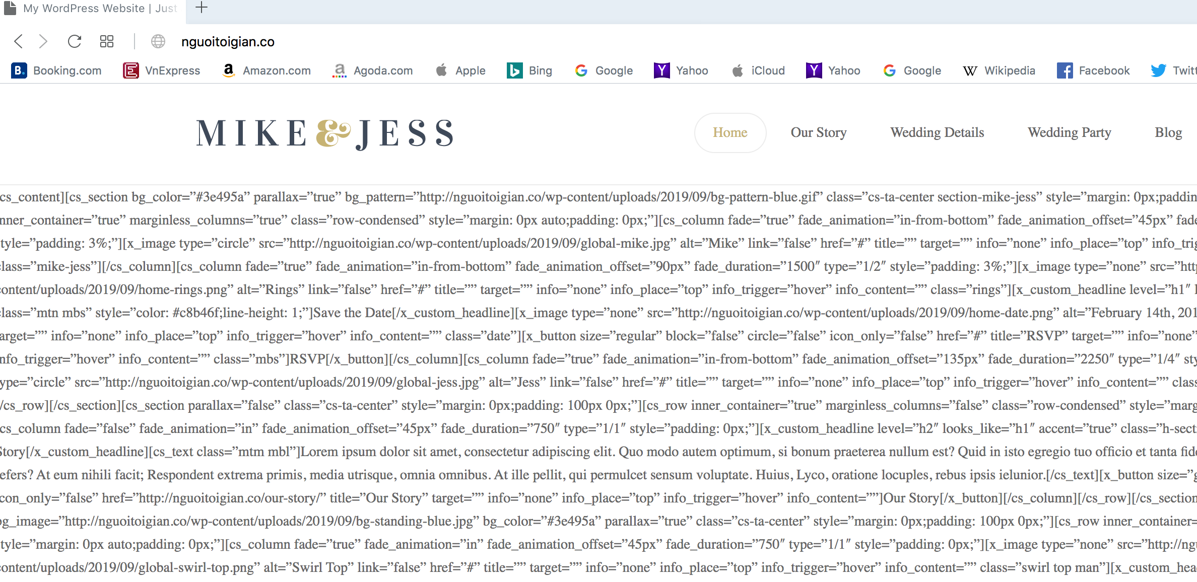Click the nguoitoigian.co address field

pos(228,42)
